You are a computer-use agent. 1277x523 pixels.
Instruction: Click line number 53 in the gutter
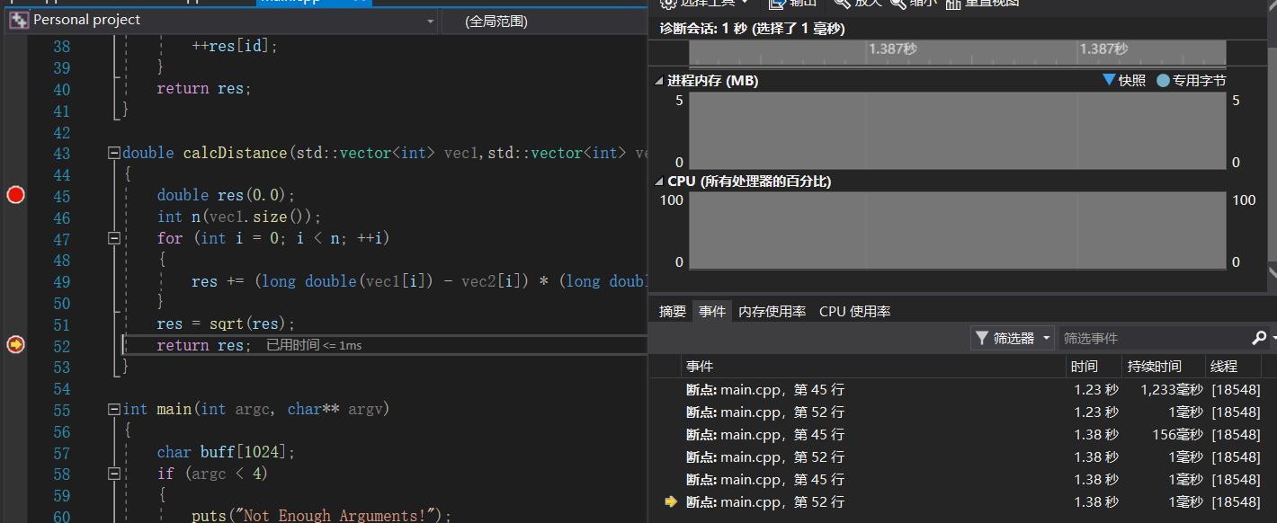(x=61, y=367)
